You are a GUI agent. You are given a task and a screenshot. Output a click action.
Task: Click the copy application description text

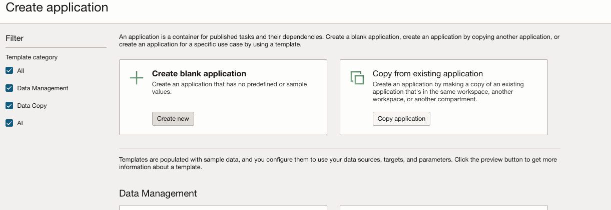(448, 92)
